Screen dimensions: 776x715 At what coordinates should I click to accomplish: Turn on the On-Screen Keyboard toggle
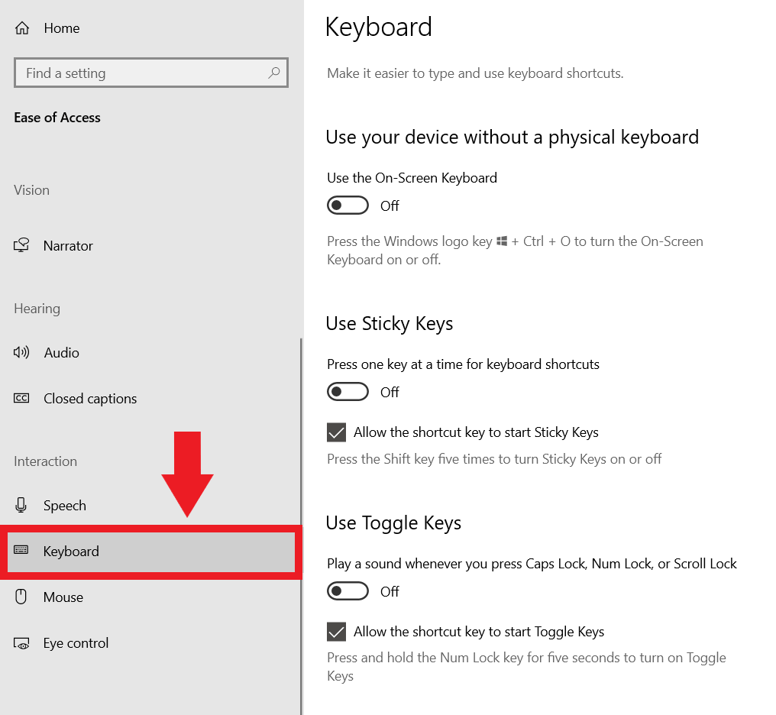coord(348,205)
